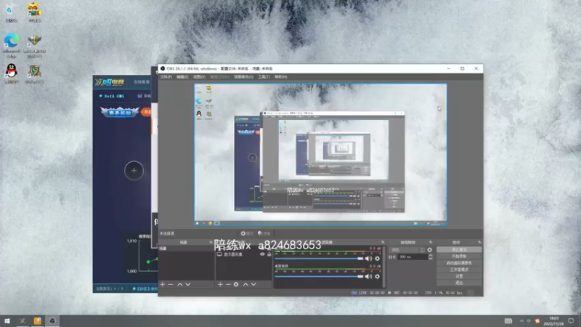581x327 pixels.
Task: Pop out the Scene Transitions dock header icon
Action: click(x=430, y=242)
